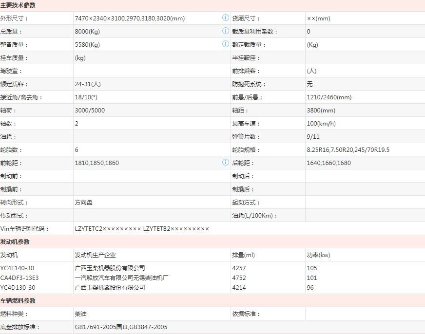Select front track value 1810,1850,1860
The image size is (425, 334).
coord(97,163)
